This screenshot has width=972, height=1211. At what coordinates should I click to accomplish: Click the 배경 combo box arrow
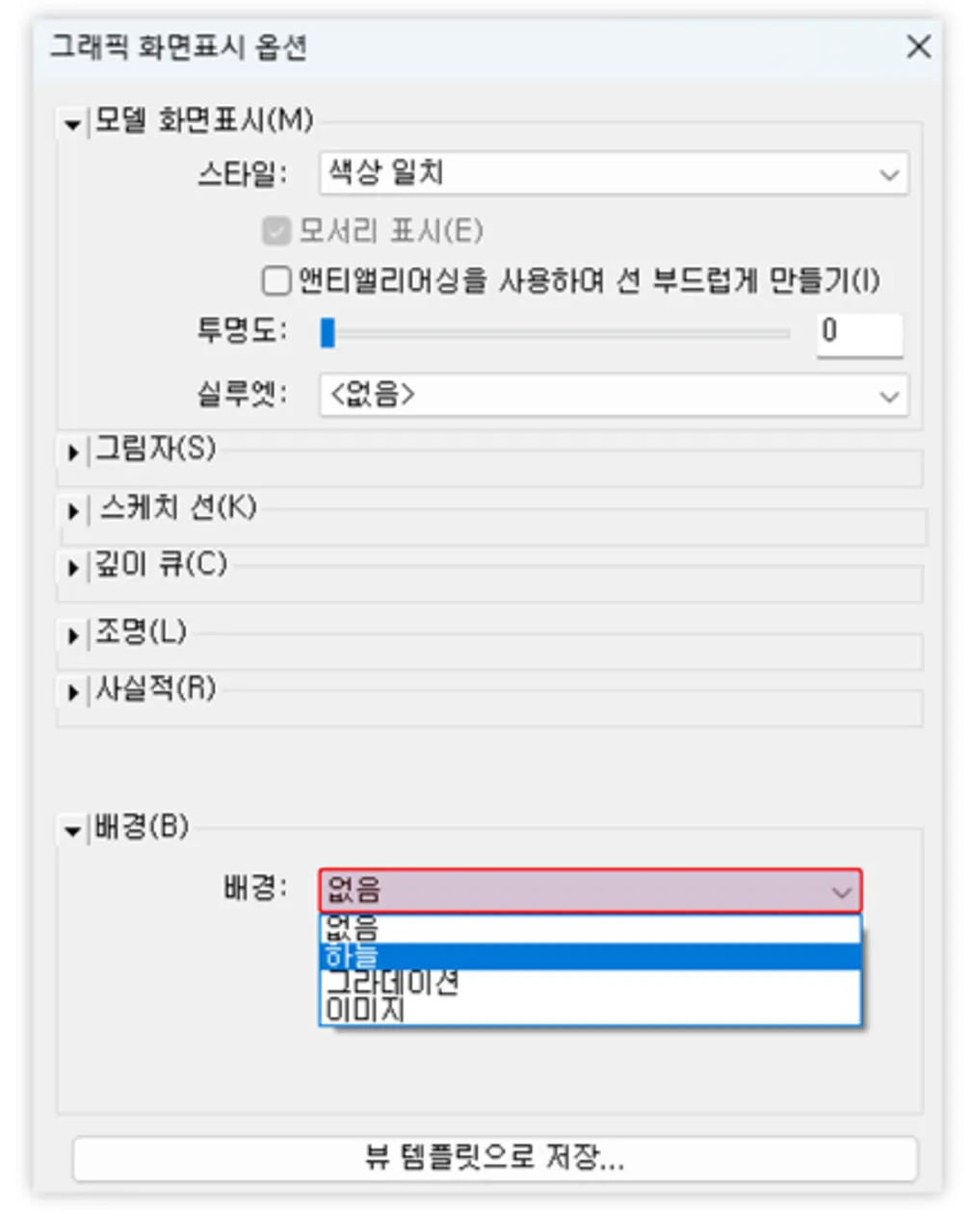[x=841, y=891]
